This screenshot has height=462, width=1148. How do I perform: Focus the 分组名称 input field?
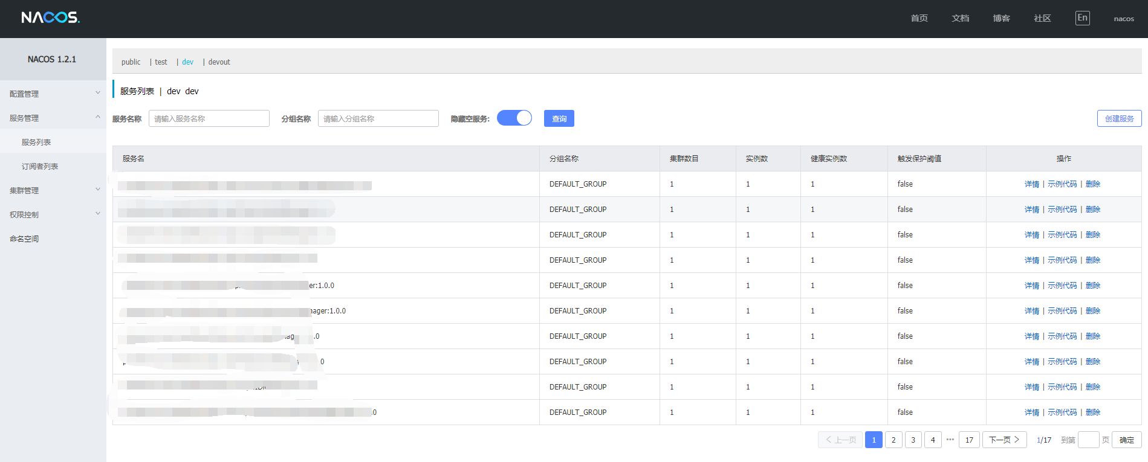tap(378, 118)
